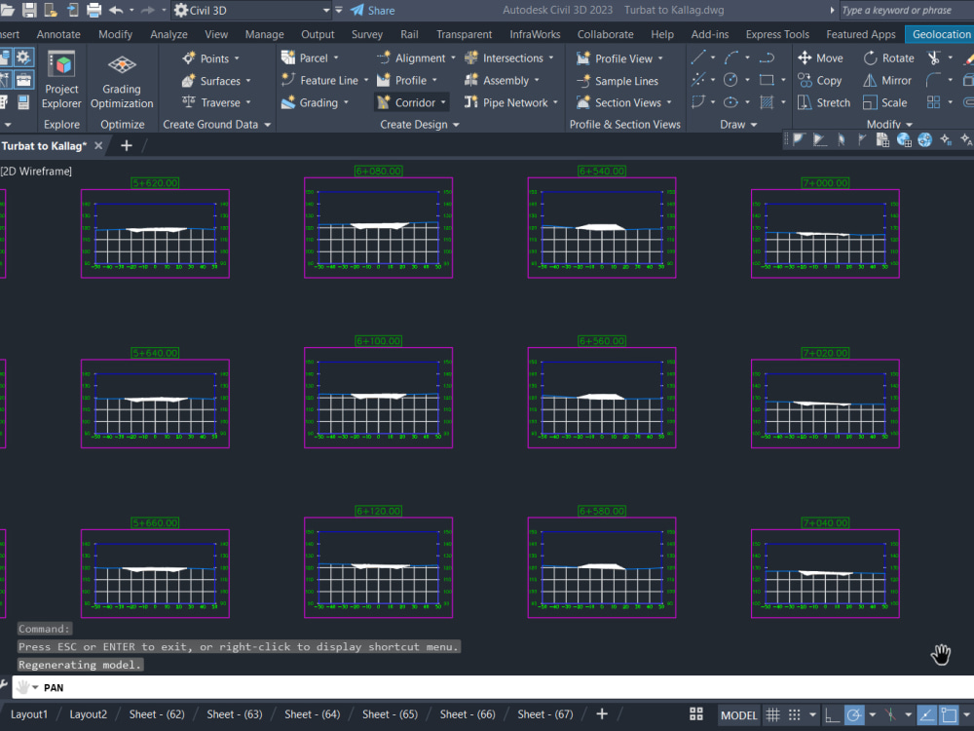Select the Move tool in Modify panel
The height and width of the screenshot is (731, 974).
(x=821, y=58)
